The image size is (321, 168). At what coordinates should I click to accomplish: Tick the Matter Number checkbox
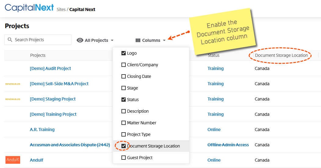coord(124,123)
